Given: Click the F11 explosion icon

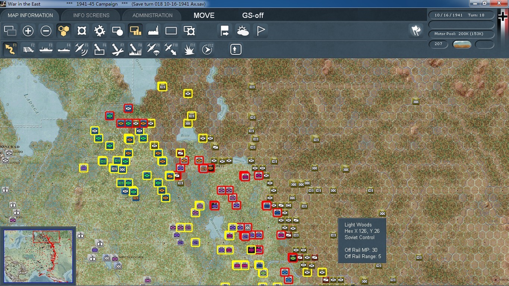Looking at the screenshot, I should click(189, 49).
